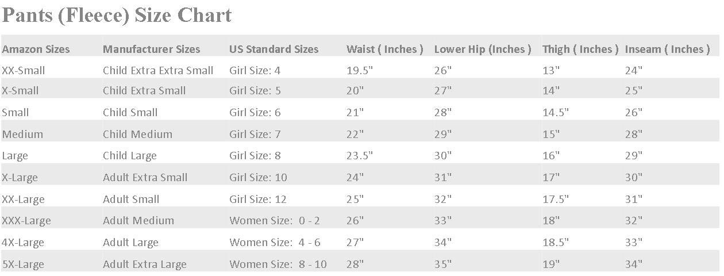Select the 35" lower hip value

point(442,264)
